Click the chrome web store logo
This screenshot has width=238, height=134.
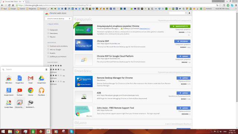[x=56, y=13]
